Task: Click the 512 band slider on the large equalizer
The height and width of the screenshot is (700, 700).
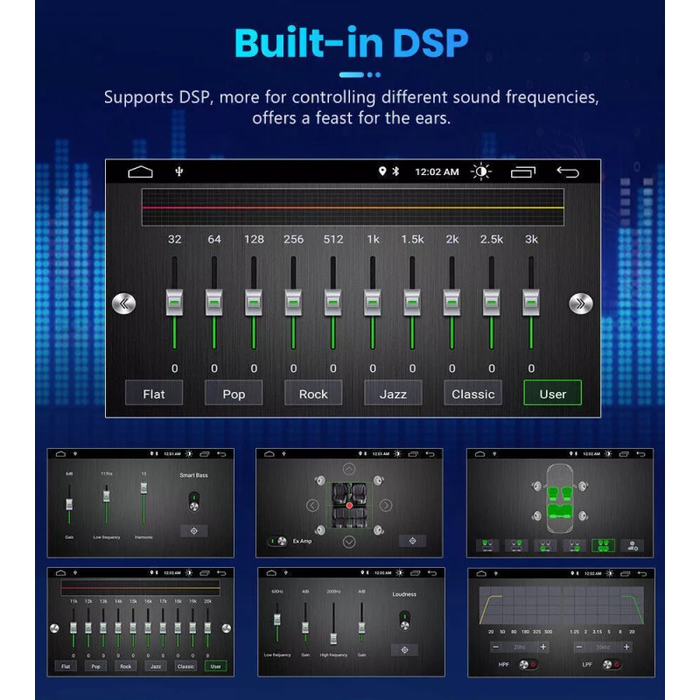Action: [332, 302]
